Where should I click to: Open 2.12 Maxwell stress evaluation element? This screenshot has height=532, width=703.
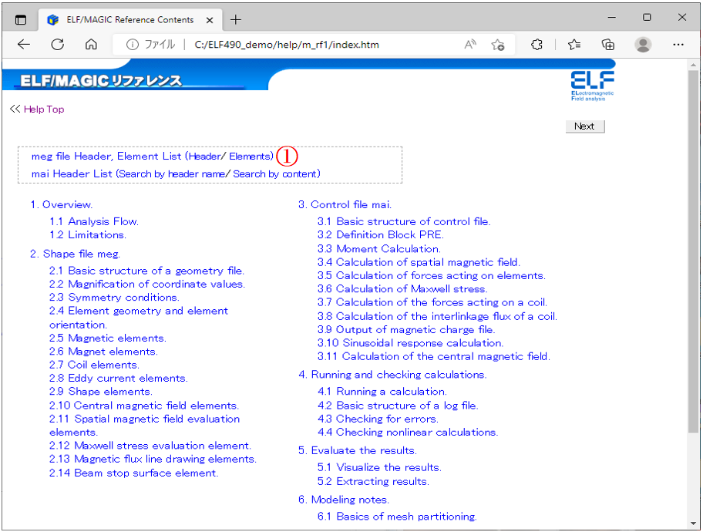[150, 446]
